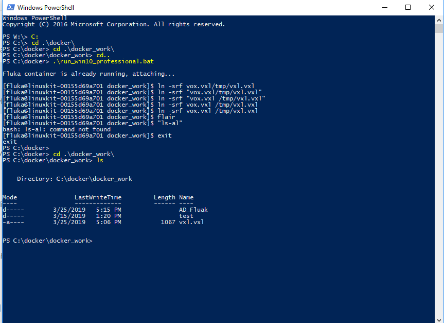Maximize the Windows PowerShell window

tap(408, 7)
